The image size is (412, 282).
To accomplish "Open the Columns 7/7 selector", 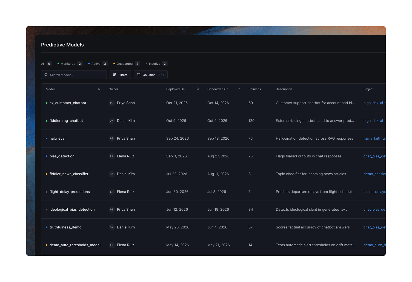I will [x=151, y=75].
